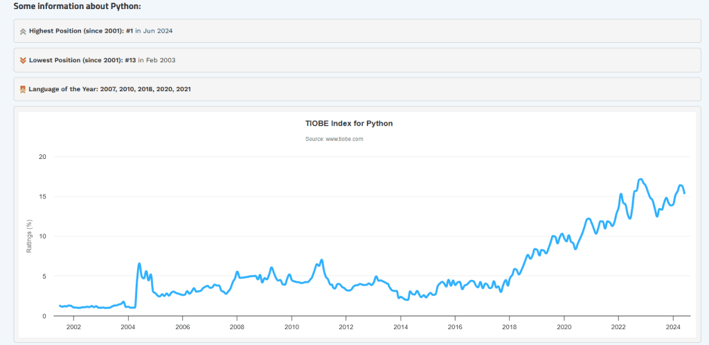The width and height of the screenshot is (709, 345).
Task: Click the orange double down-arrow Lowest Position icon
Action: click(x=23, y=61)
